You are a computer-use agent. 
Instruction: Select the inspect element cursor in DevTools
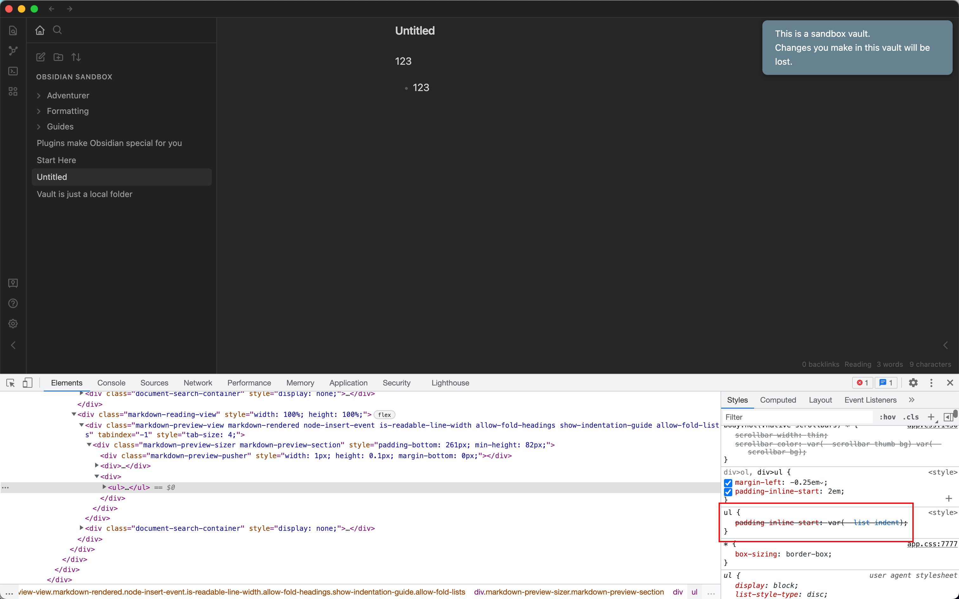click(10, 383)
